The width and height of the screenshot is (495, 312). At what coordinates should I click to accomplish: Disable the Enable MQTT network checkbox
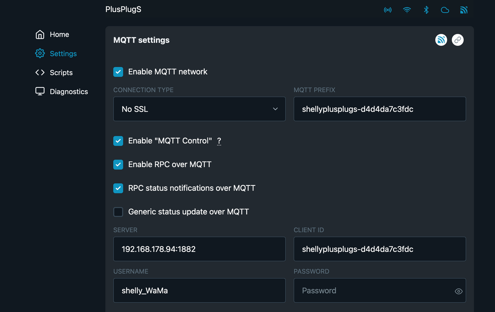118,72
